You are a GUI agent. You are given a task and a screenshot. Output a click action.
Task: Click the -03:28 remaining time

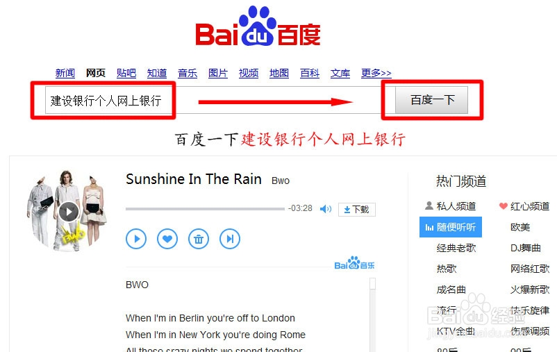[300, 208]
